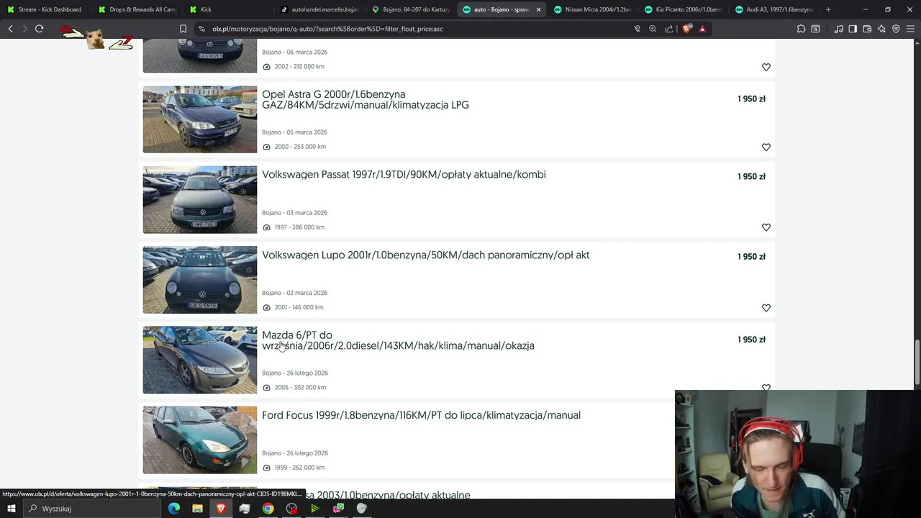Open the Opel Astra G 2000r listing title
The width and height of the screenshot is (921, 518).
click(366, 99)
